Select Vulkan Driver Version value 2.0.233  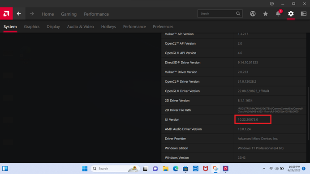click(243, 72)
